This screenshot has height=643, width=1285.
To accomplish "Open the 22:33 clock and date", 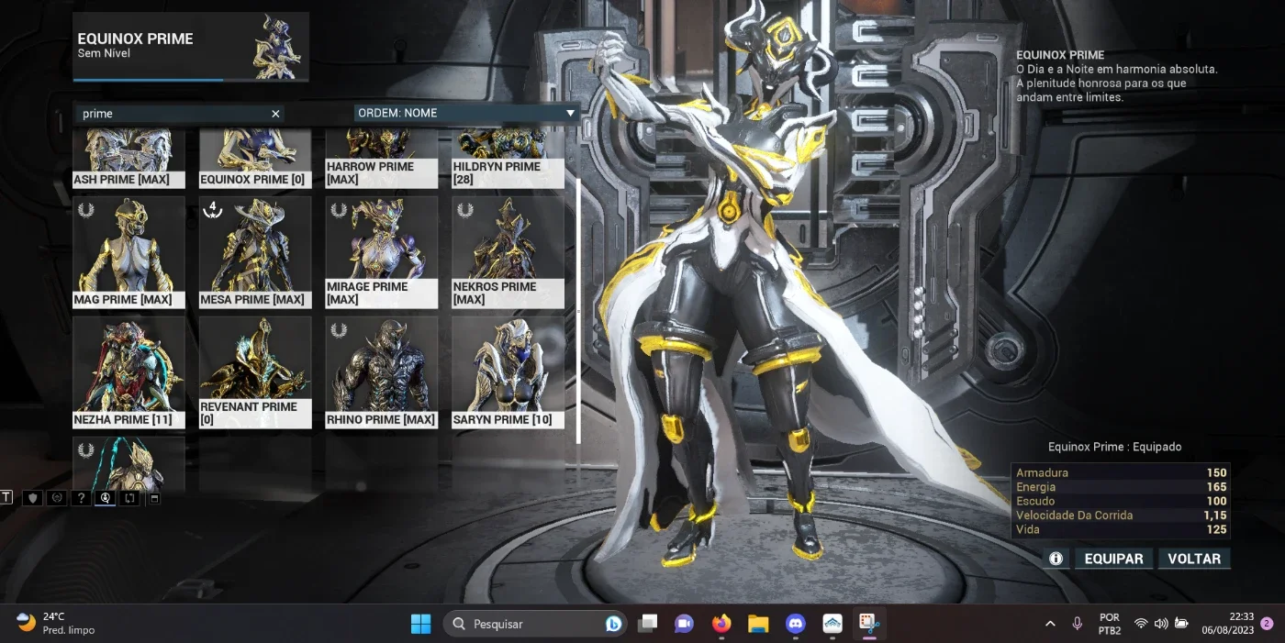I will pyautogui.click(x=1227, y=624).
